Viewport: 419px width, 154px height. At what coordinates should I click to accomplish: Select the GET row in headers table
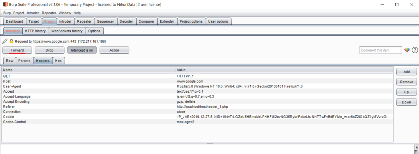(x=197, y=76)
